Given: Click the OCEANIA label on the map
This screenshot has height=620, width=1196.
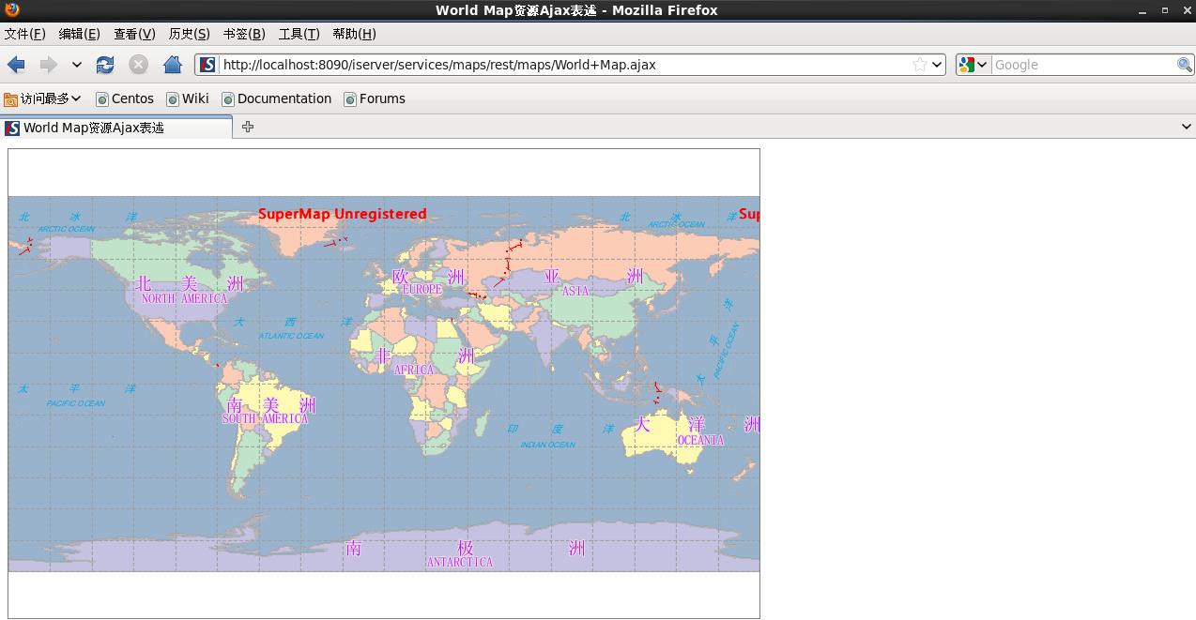Looking at the screenshot, I should 700,441.
